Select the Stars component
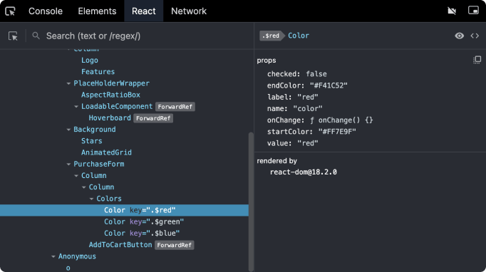Image resolution: width=486 pixels, height=272 pixels. pos(92,141)
